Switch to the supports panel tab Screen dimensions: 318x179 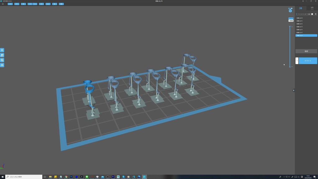click(x=312, y=8)
